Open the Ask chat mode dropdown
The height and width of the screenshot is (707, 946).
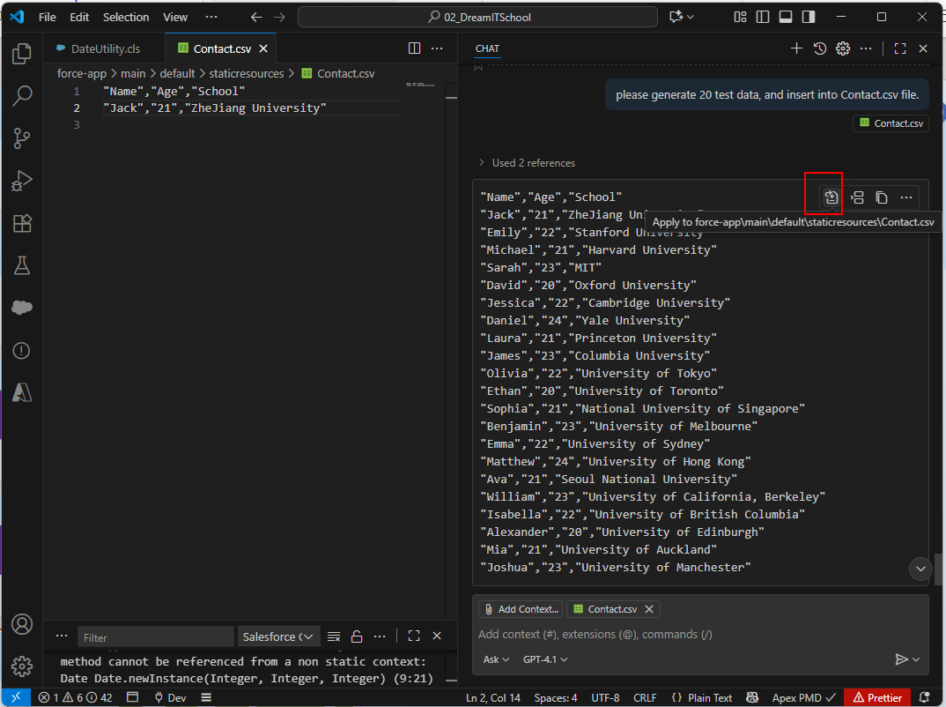click(x=496, y=659)
